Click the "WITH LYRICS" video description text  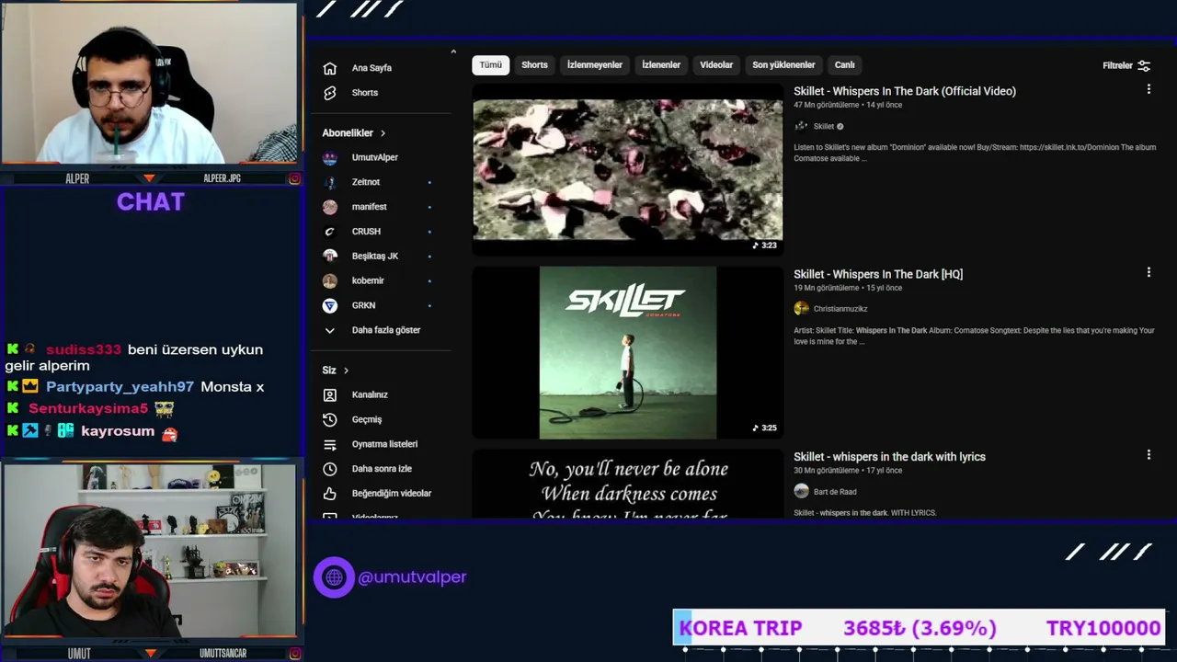(x=864, y=513)
